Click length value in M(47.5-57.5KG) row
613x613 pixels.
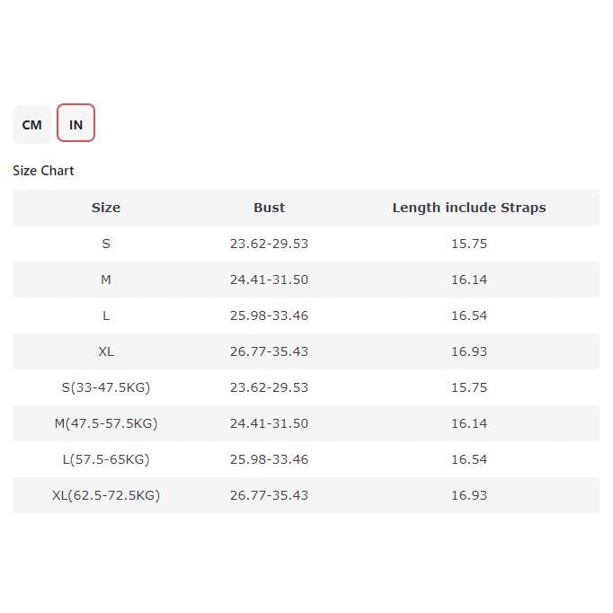click(469, 423)
